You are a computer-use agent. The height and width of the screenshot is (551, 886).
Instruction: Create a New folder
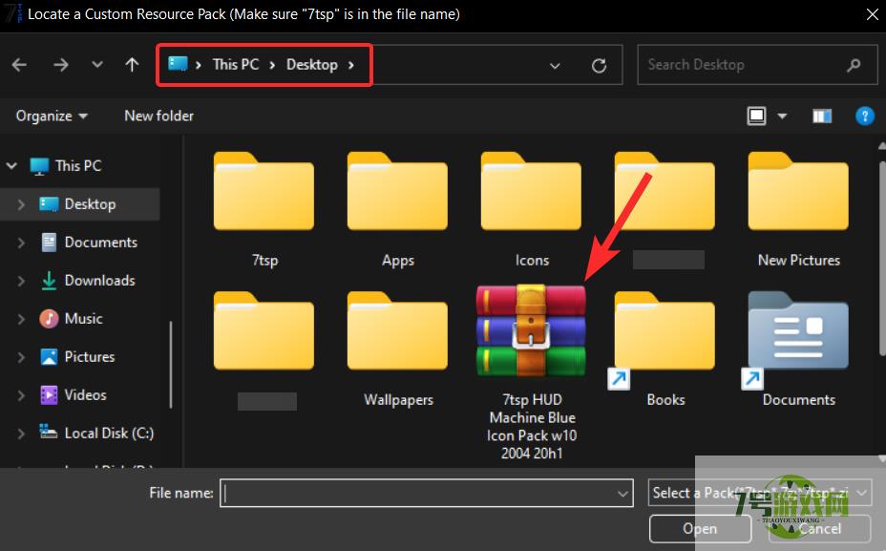point(158,116)
